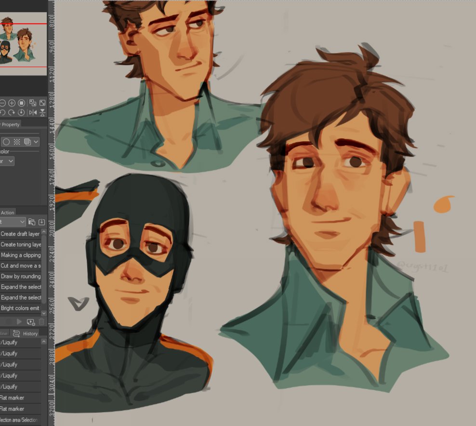
Task: Click the play-plus icon next to the trash
Action: click(x=31, y=321)
